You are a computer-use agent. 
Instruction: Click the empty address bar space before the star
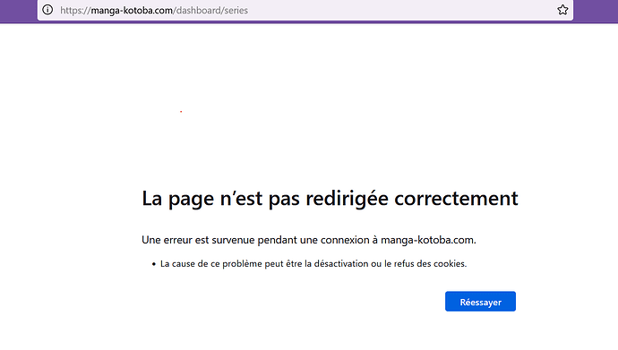402,10
